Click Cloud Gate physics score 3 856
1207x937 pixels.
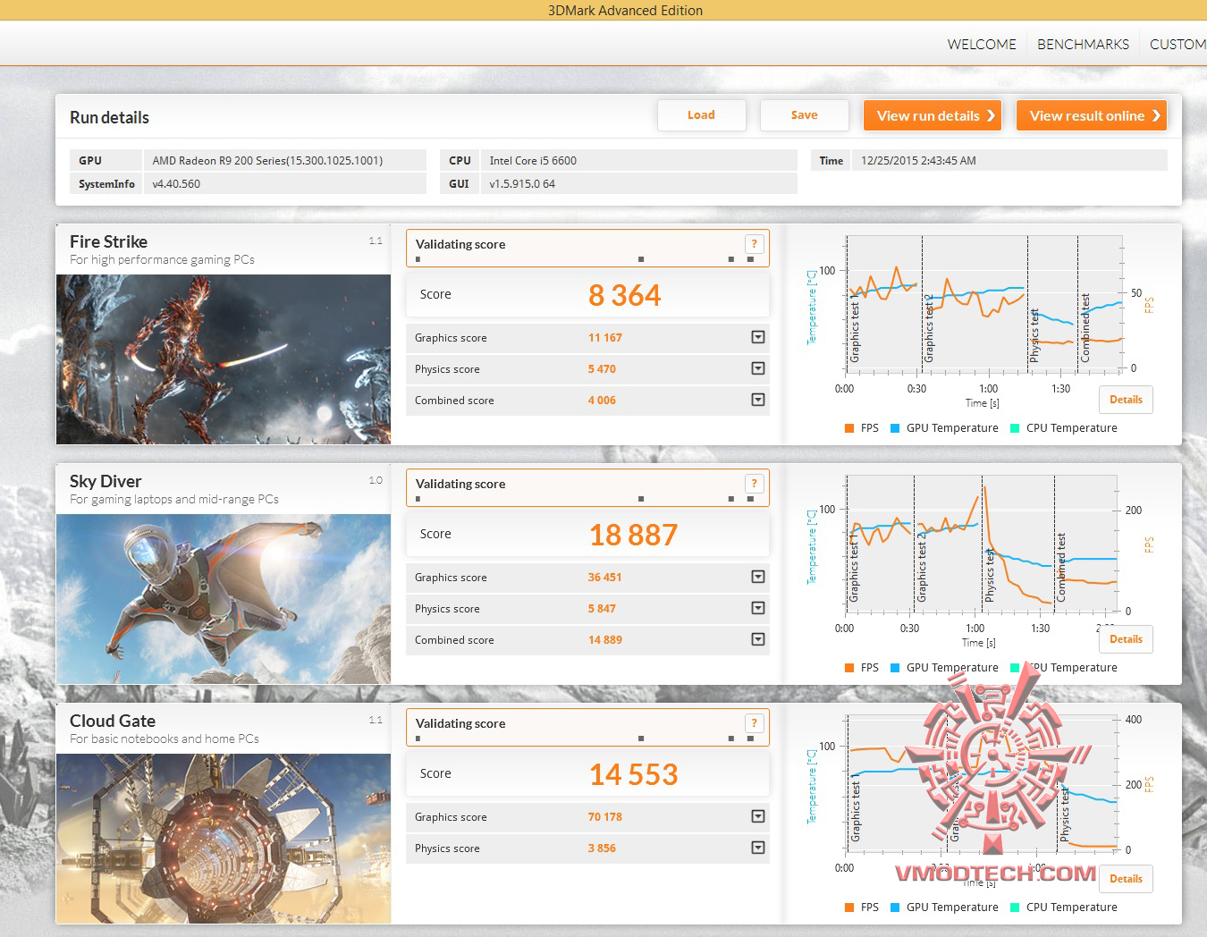coord(602,848)
